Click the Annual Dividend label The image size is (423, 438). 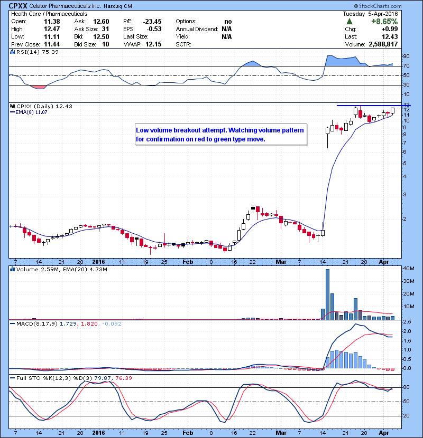coord(197,29)
